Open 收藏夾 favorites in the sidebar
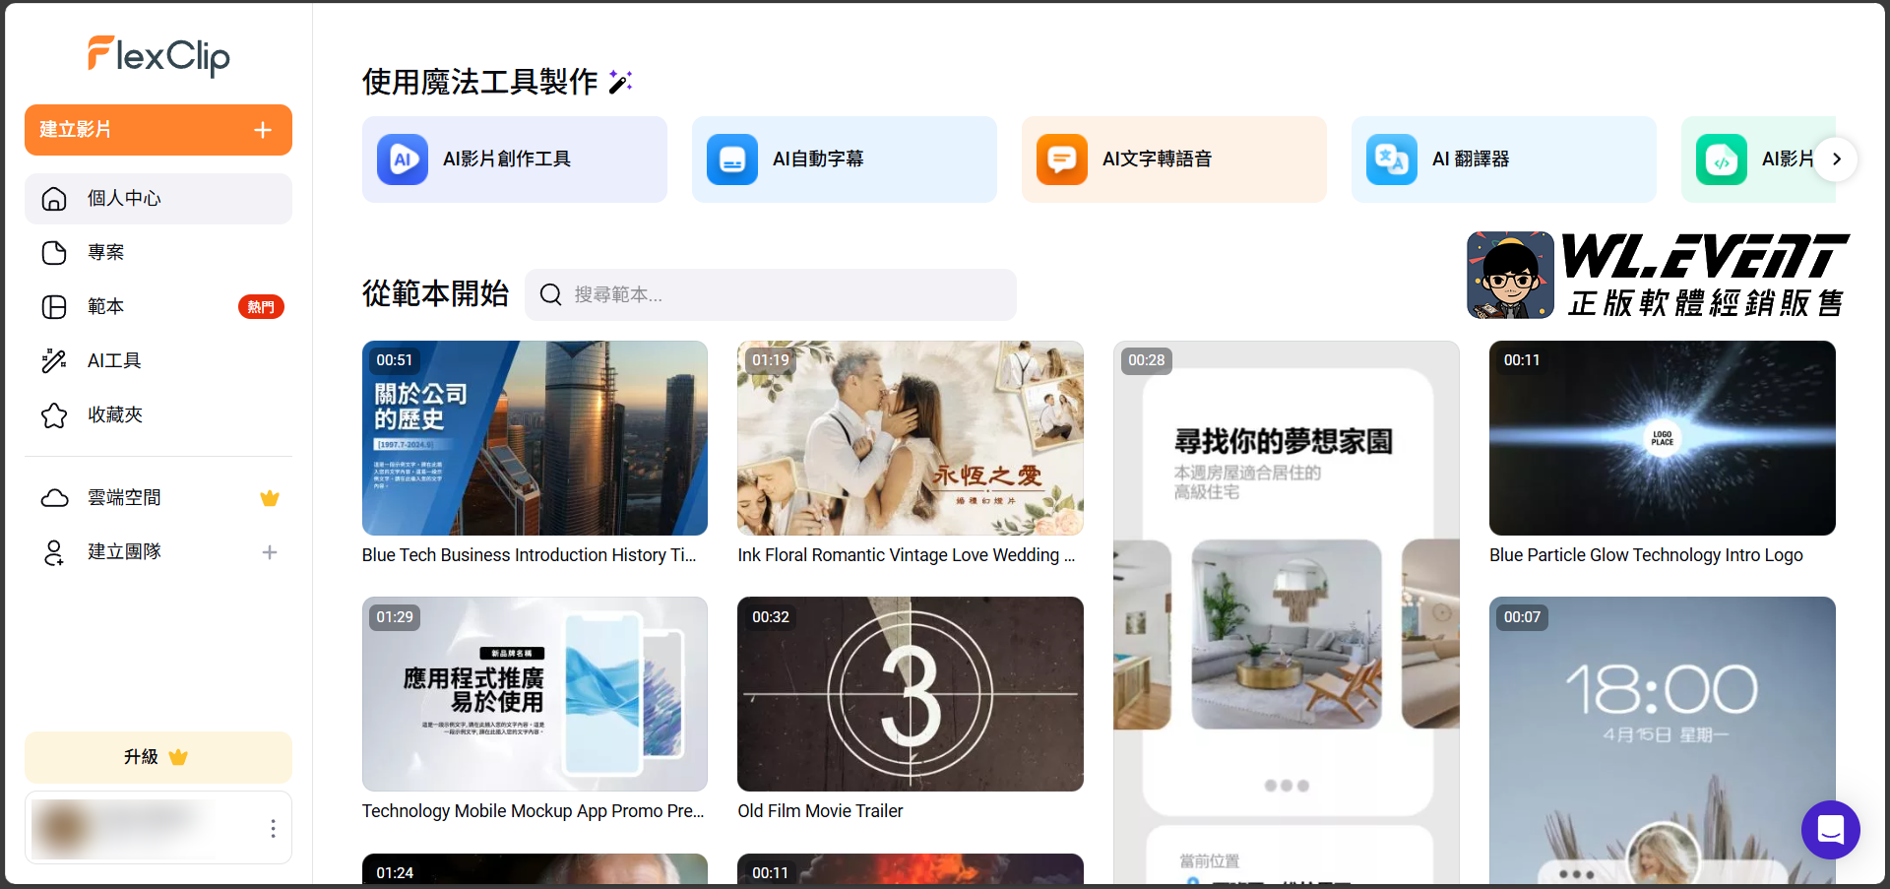 pos(158,415)
